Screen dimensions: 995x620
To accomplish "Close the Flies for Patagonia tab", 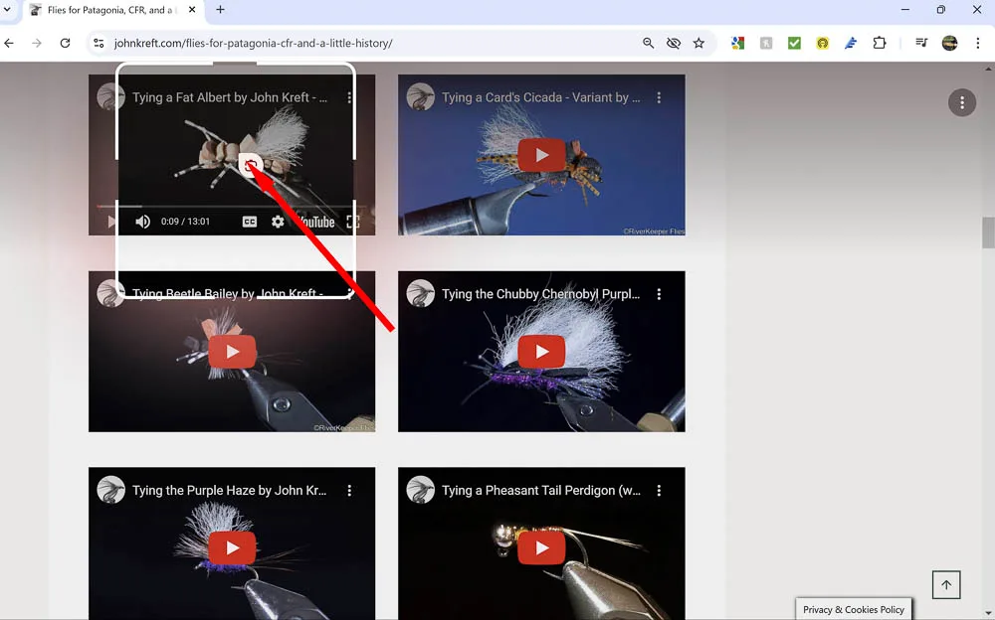I will (x=192, y=10).
